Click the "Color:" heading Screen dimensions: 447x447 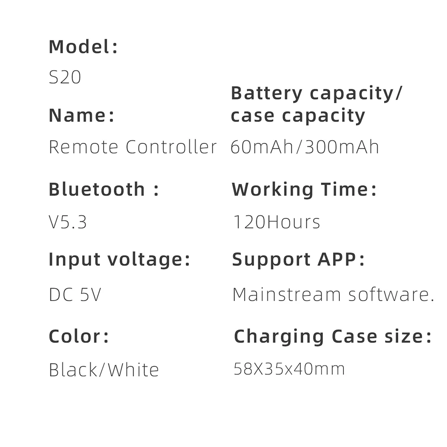[x=79, y=336]
